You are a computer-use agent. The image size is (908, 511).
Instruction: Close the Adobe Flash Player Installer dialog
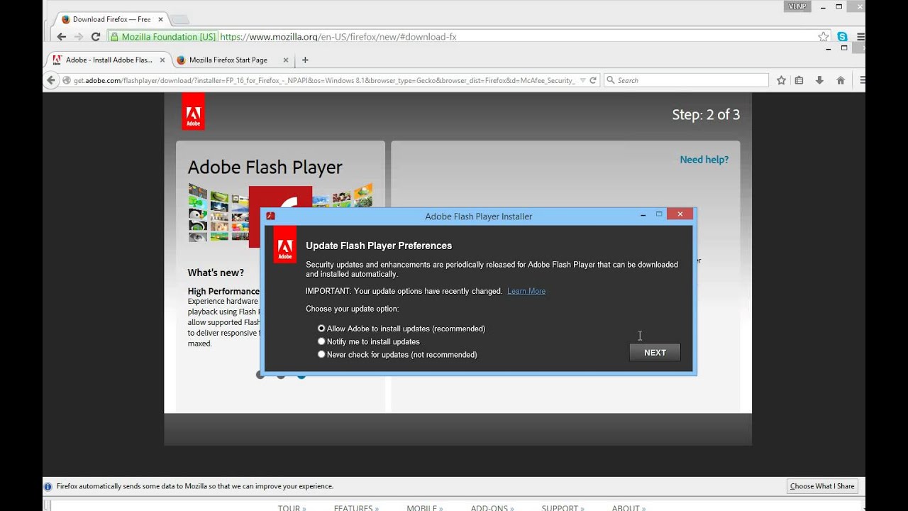tap(680, 214)
